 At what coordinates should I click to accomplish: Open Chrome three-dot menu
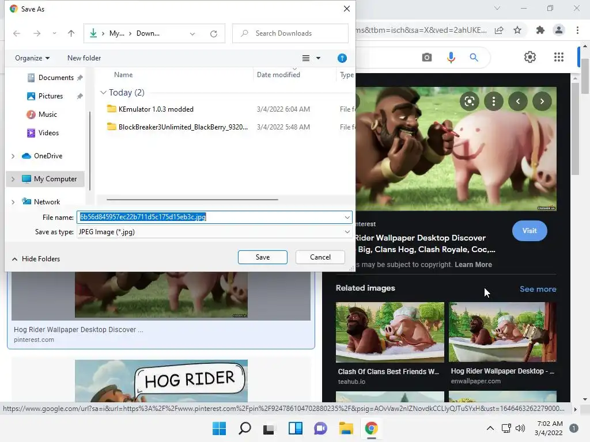pyautogui.click(x=577, y=30)
